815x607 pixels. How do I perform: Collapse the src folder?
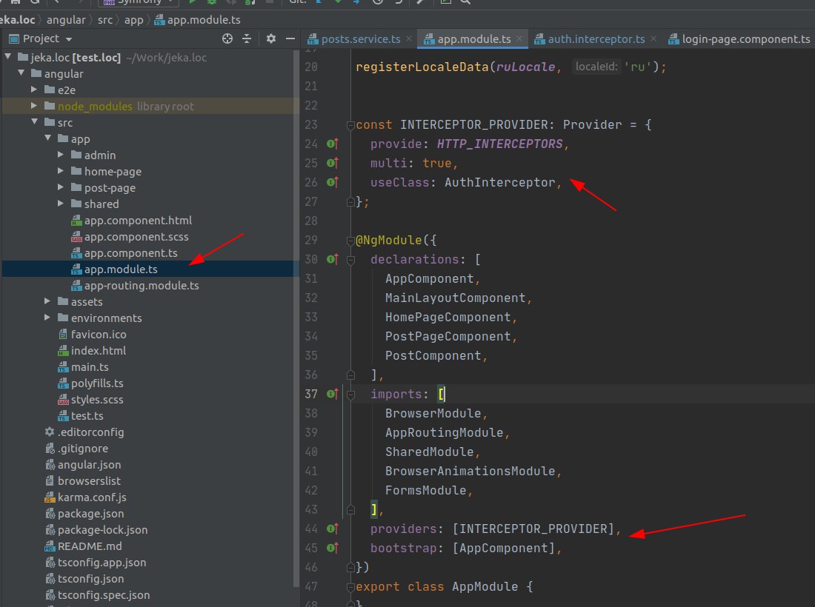point(34,122)
